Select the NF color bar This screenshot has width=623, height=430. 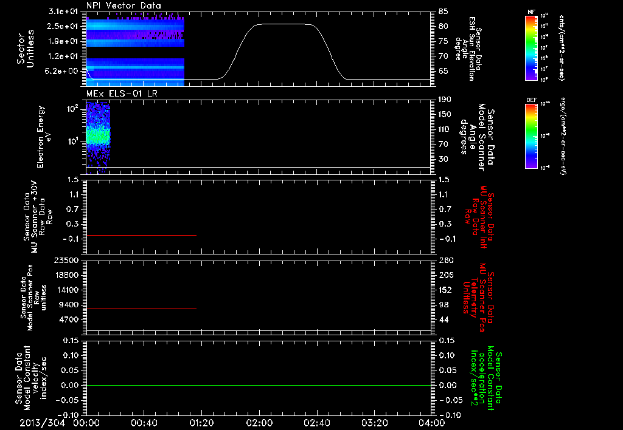point(531,48)
